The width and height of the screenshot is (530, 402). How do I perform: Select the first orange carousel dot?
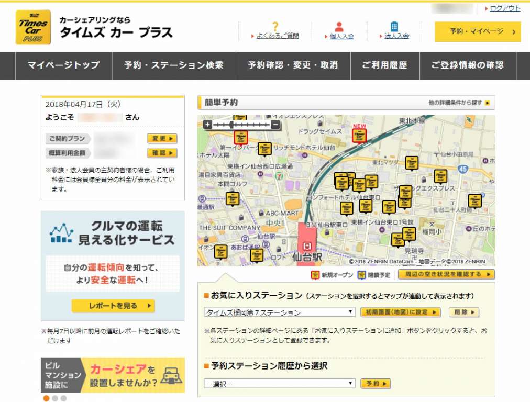[x=46, y=398]
